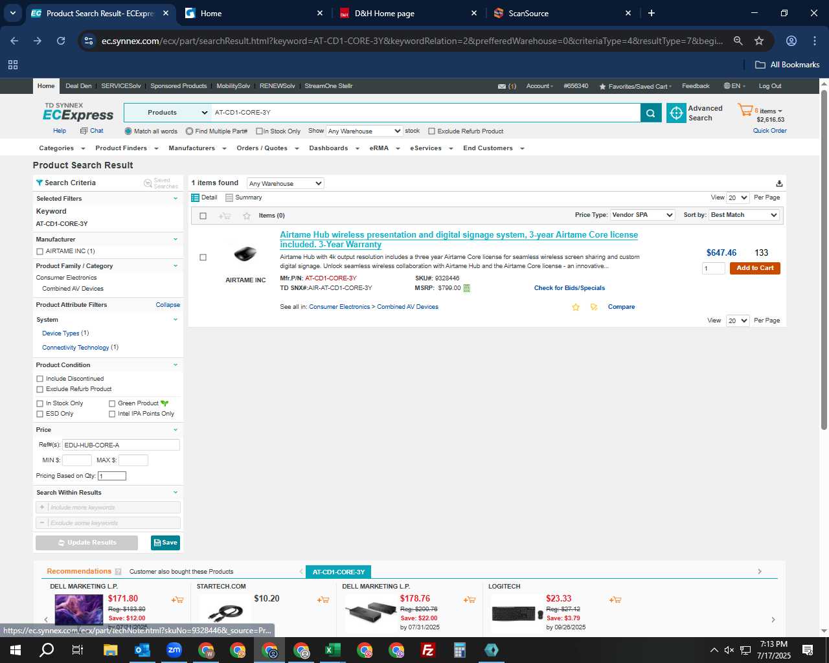Bookmark this page star icon

point(759,41)
